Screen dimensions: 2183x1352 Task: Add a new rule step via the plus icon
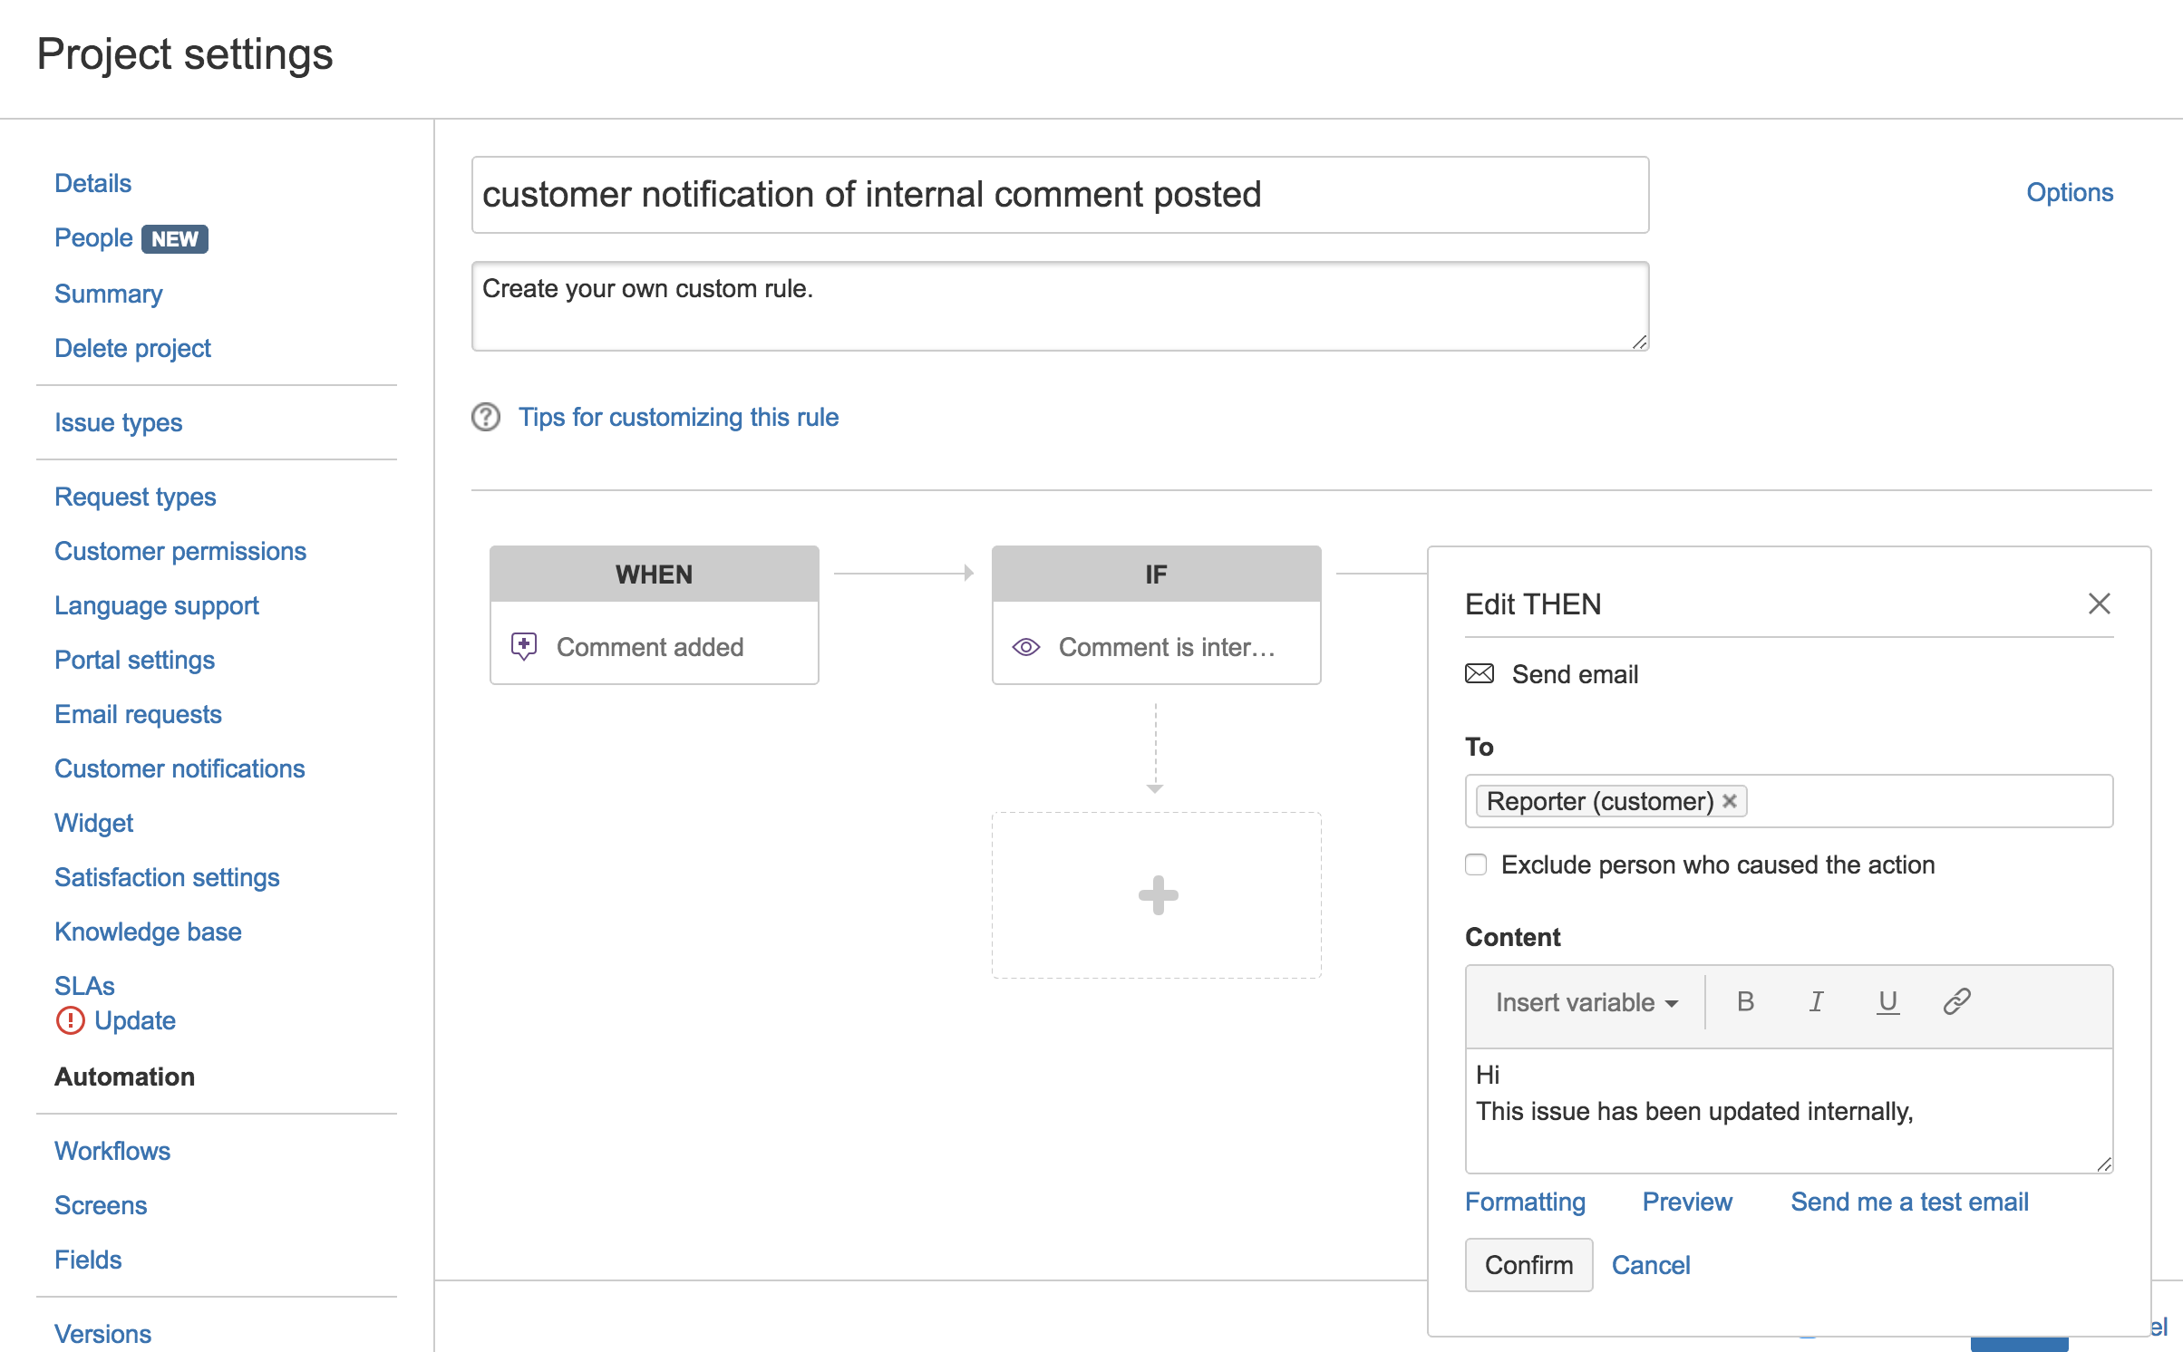coord(1156,895)
